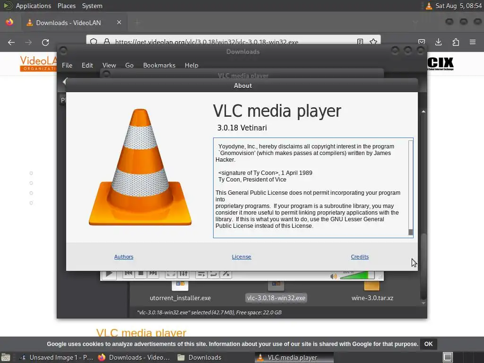Toggle reader view in Firefox
The image size is (484, 363).
(x=360, y=42)
